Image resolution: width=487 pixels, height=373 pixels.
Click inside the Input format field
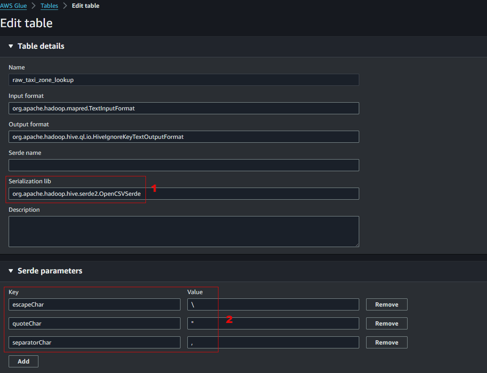[x=183, y=108]
